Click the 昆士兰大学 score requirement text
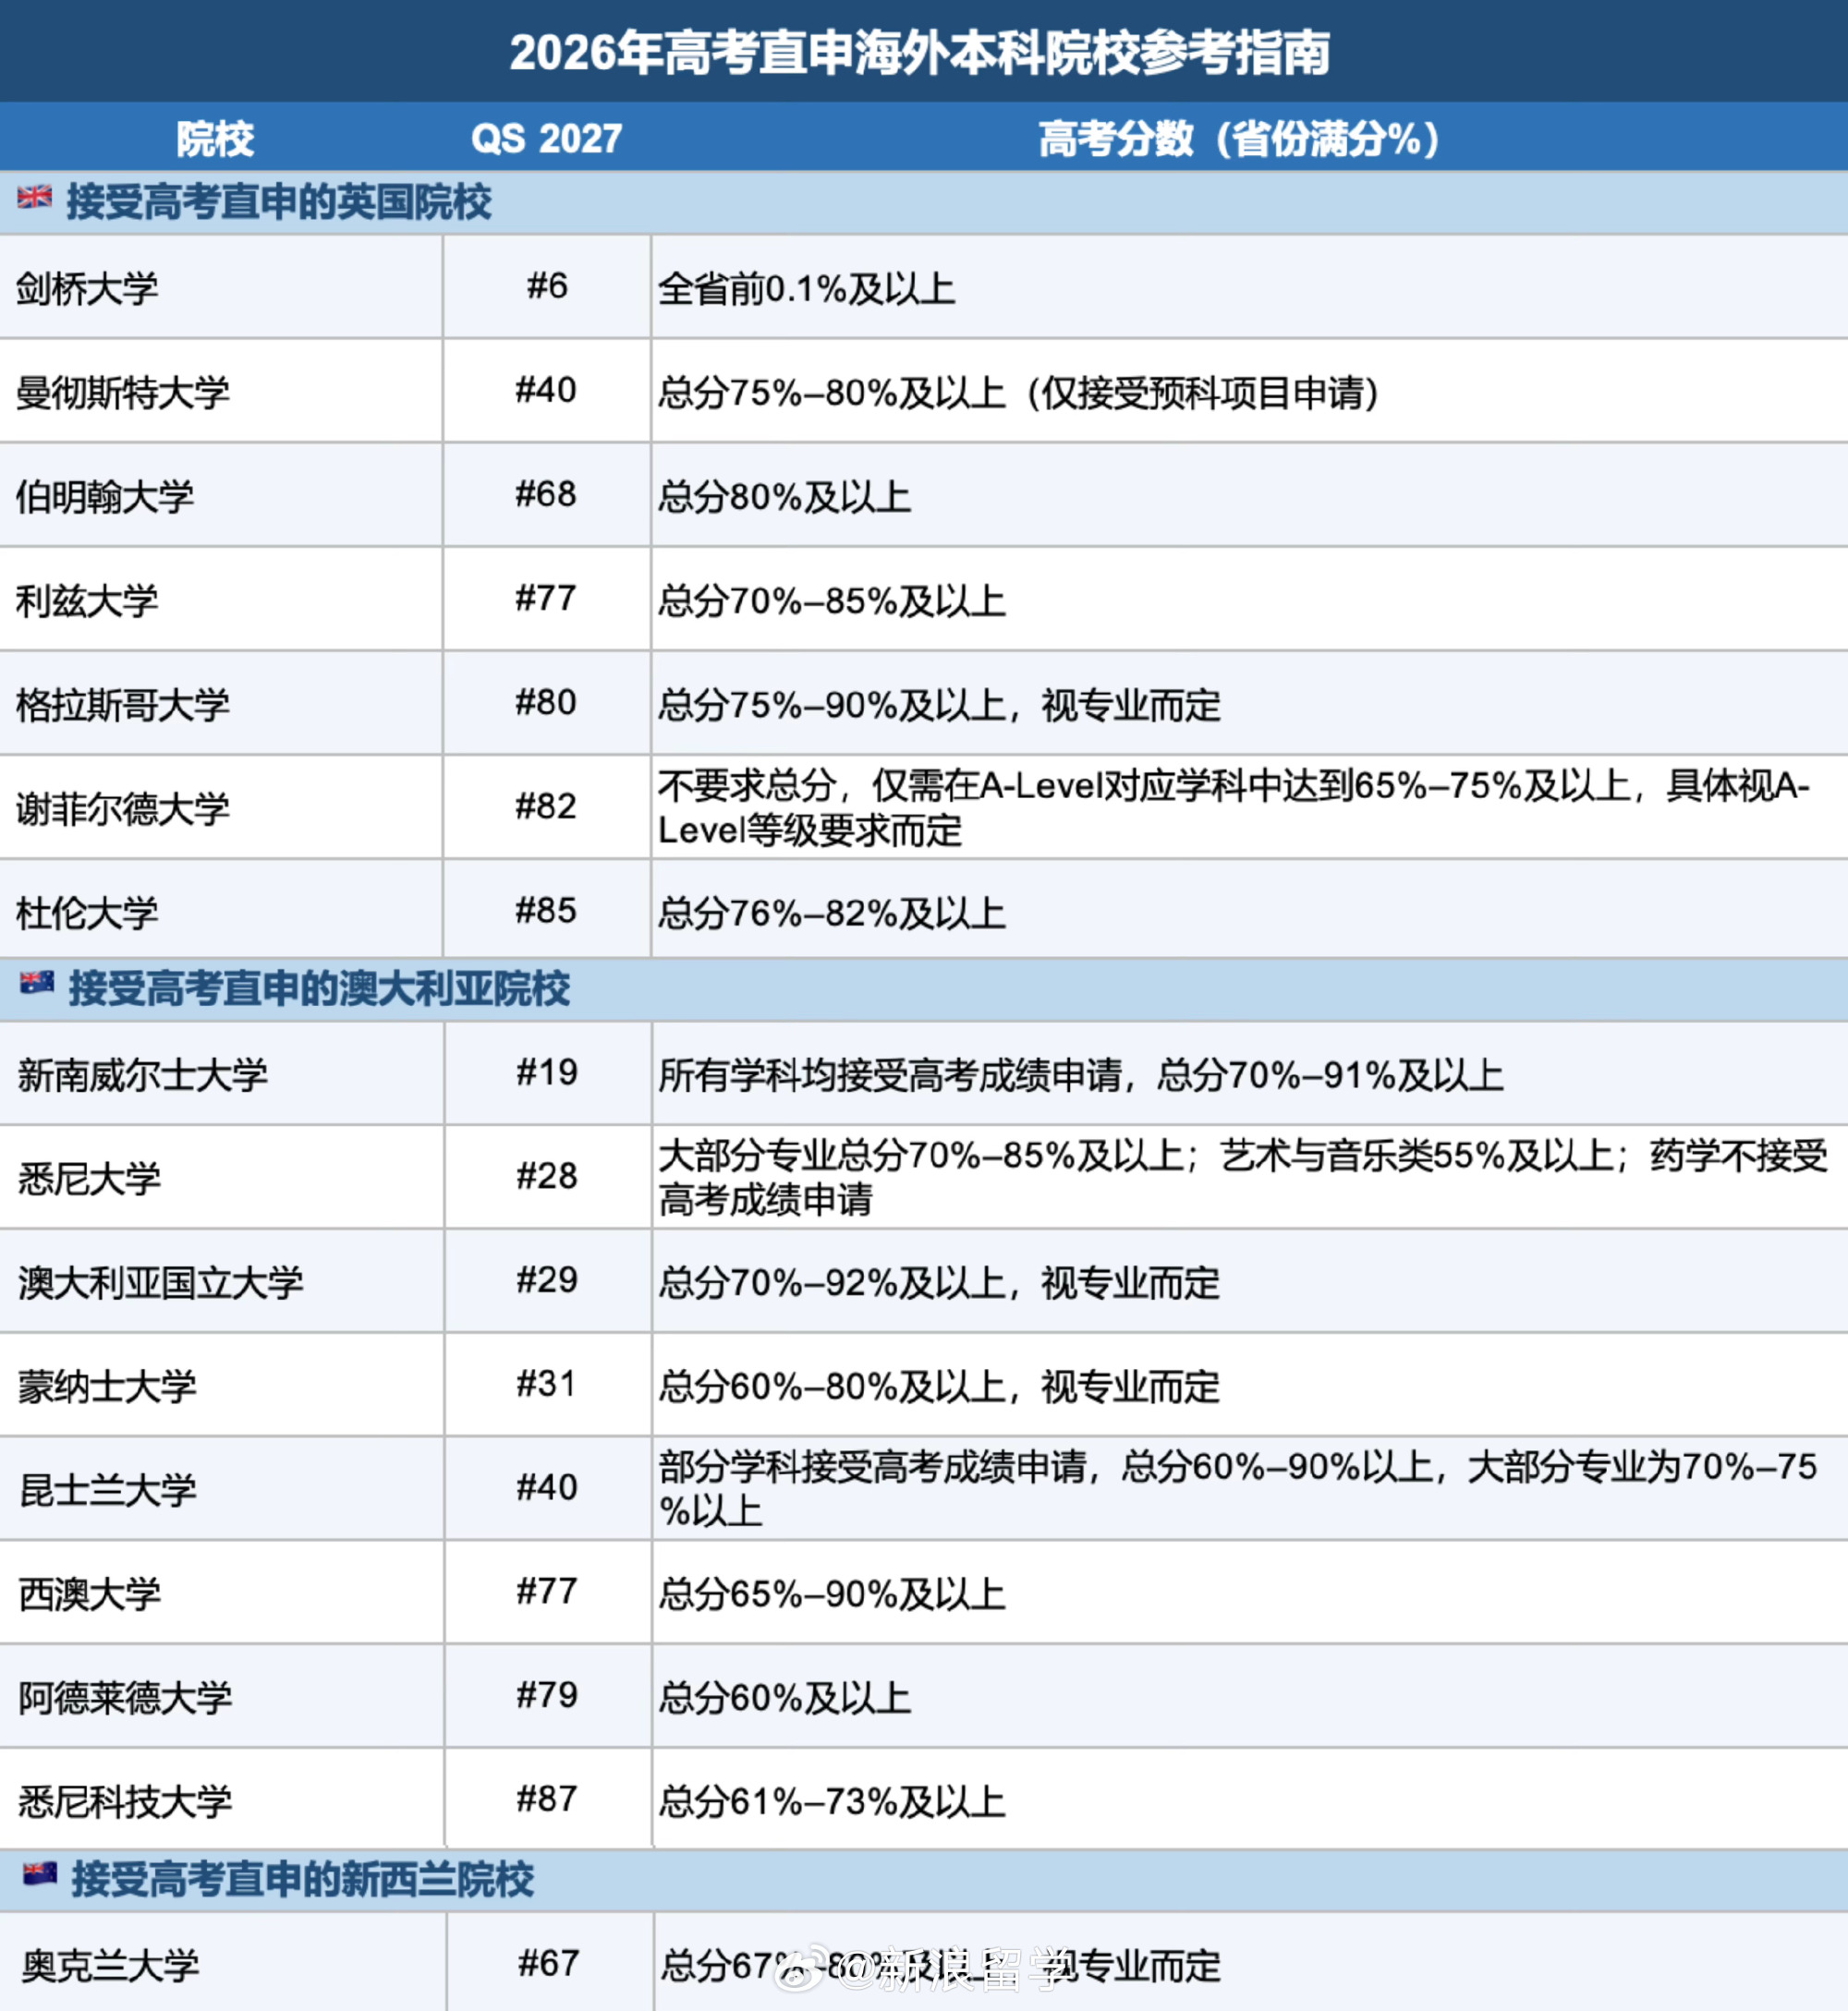This screenshot has width=1848, height=2011. coord(1237,1488)
